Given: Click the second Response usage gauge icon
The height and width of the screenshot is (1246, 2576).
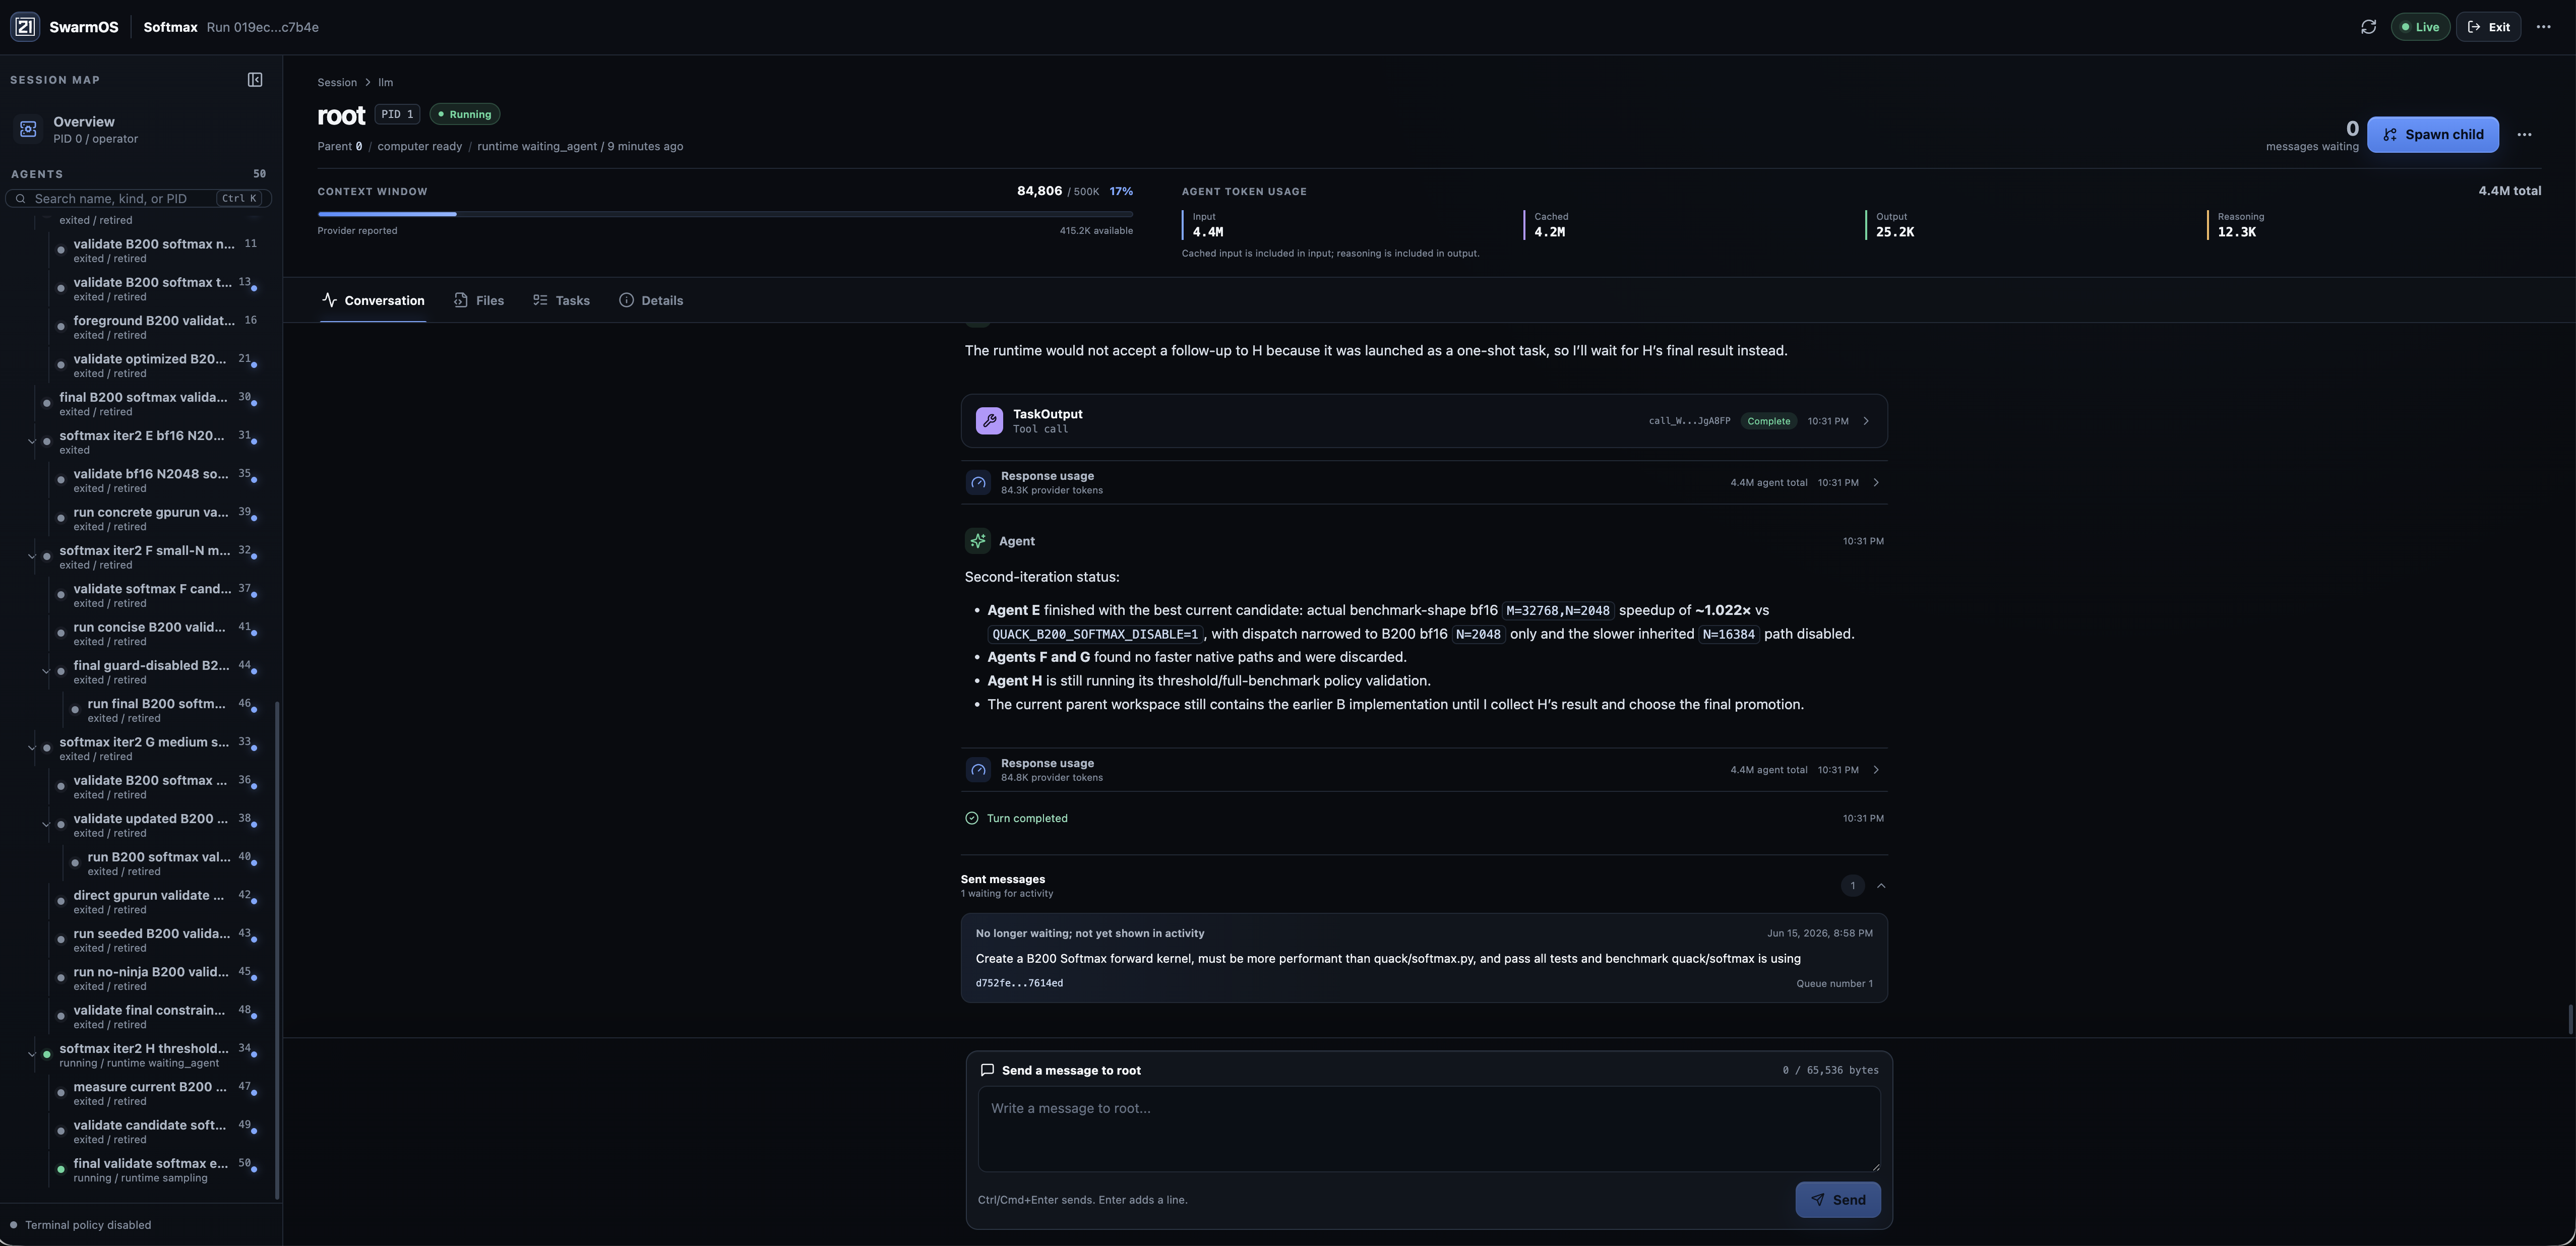Looking at the screenshot, I should pyautogui.click(x=978, y=770).
